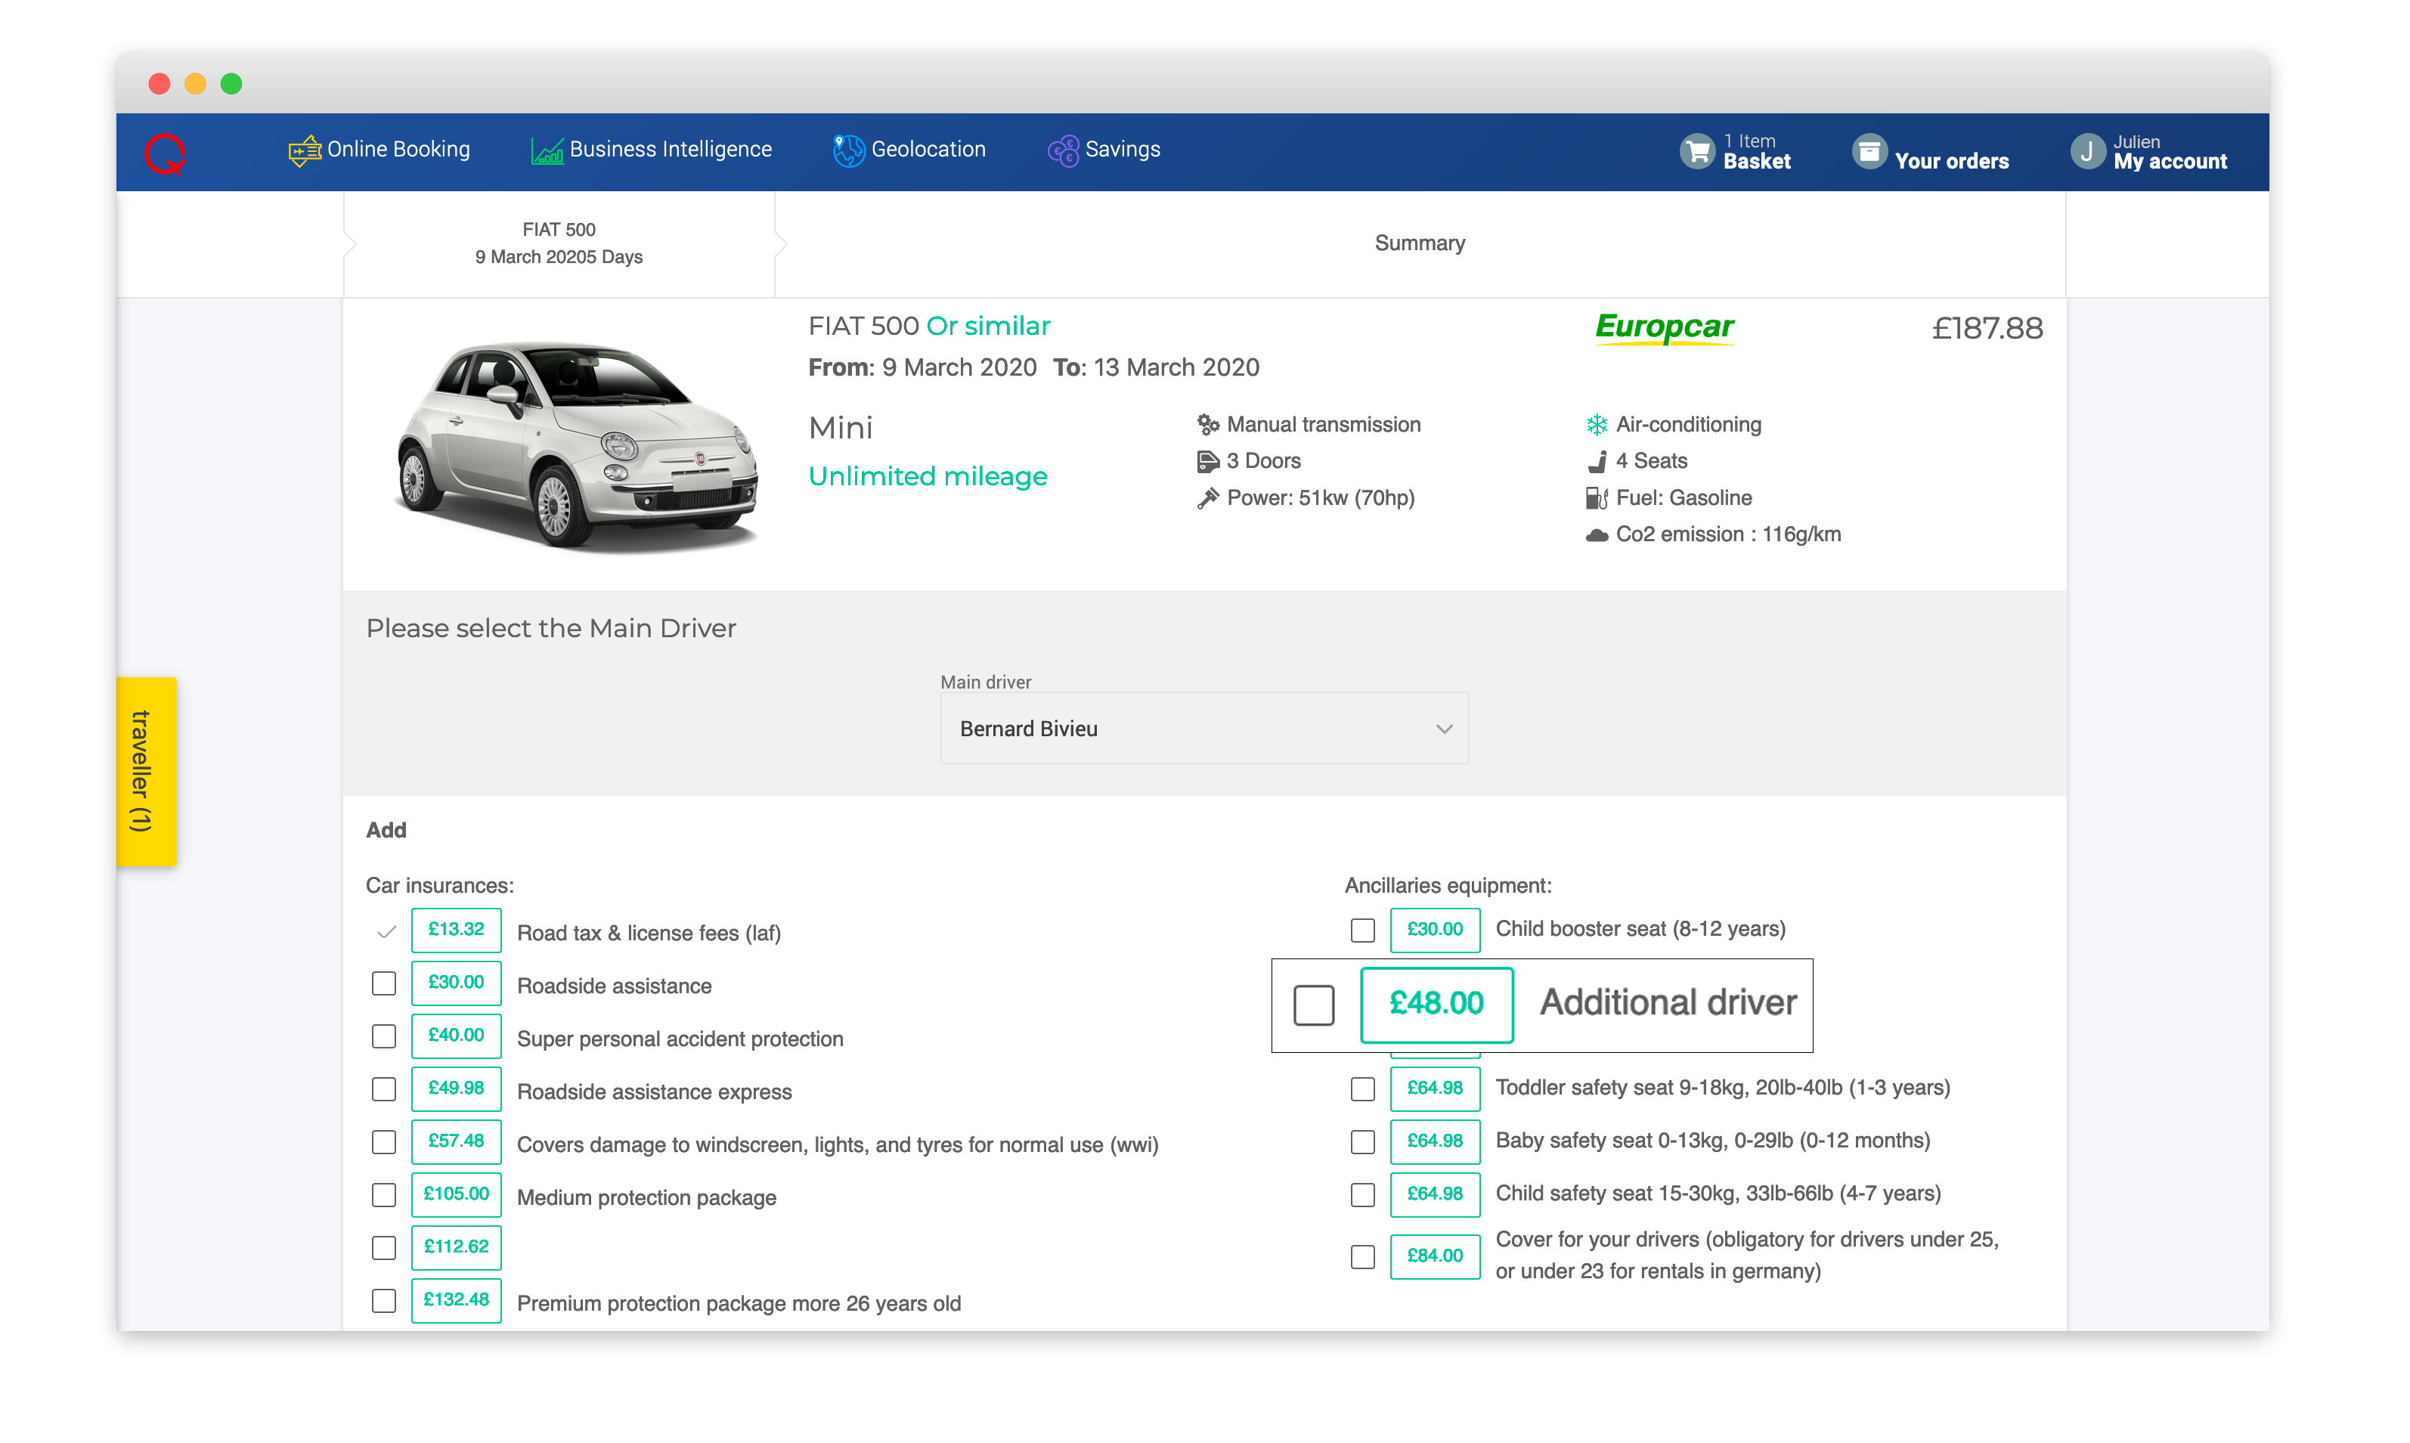Screen dimensions: 2410x1443
Task: Expand the Main driver chevron arrow
Action: 1444,729
